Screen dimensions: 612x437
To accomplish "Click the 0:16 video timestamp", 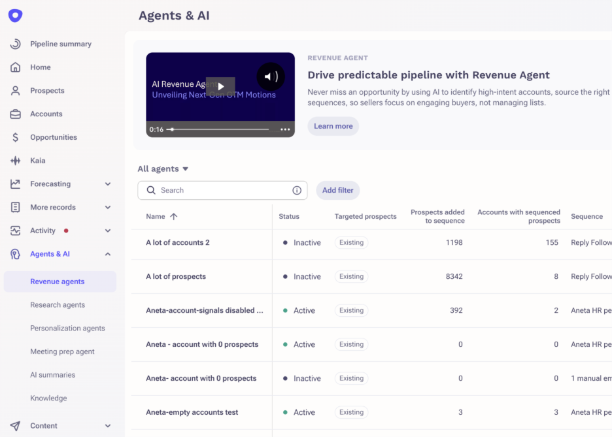I will (156, 129).
